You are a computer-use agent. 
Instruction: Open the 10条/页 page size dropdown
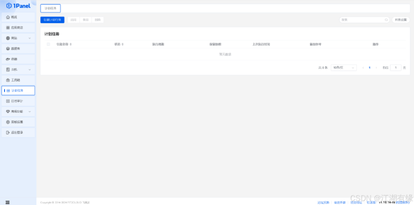[x=343, y=68]
